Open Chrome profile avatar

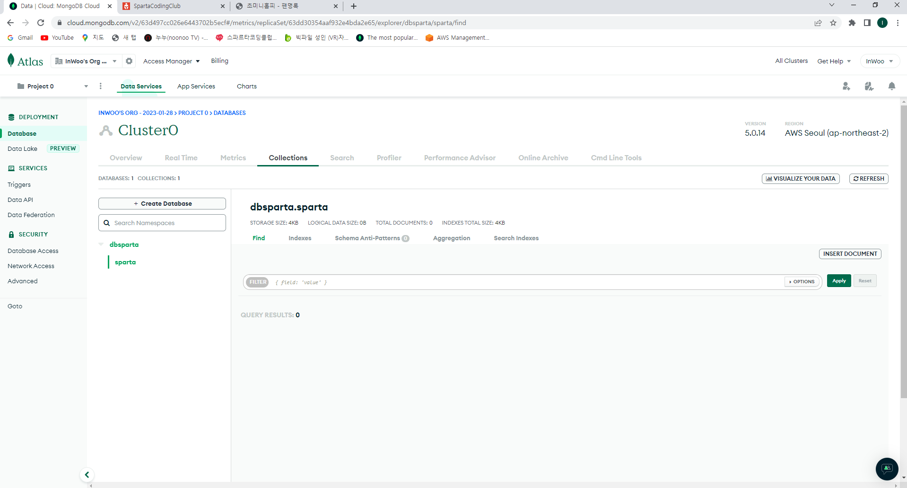(x=882, y=23)
